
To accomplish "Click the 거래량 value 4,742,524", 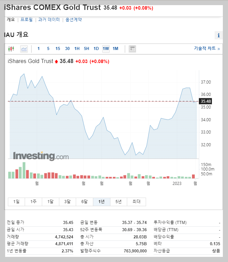I will (x=64, y=237).
